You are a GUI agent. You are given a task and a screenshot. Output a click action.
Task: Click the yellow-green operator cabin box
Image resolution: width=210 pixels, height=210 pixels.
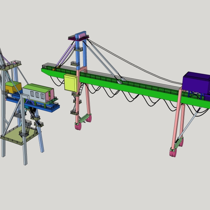(70, 83)
